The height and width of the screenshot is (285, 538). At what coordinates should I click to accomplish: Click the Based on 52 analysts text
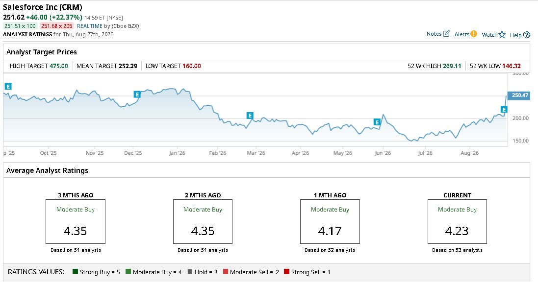click(x=330, y=250)
